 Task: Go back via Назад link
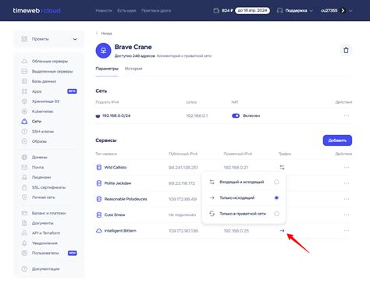[x=105, y=34]
